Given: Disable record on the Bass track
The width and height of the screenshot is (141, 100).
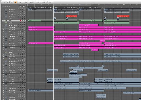Looking at the screenshot, I should [20, 21].
